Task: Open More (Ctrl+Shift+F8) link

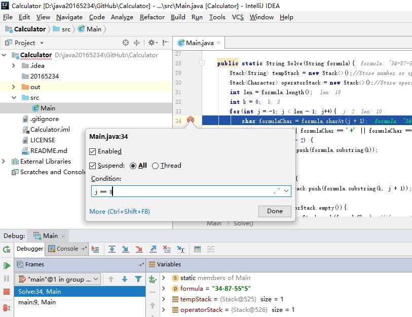Action: pos(120,212)
